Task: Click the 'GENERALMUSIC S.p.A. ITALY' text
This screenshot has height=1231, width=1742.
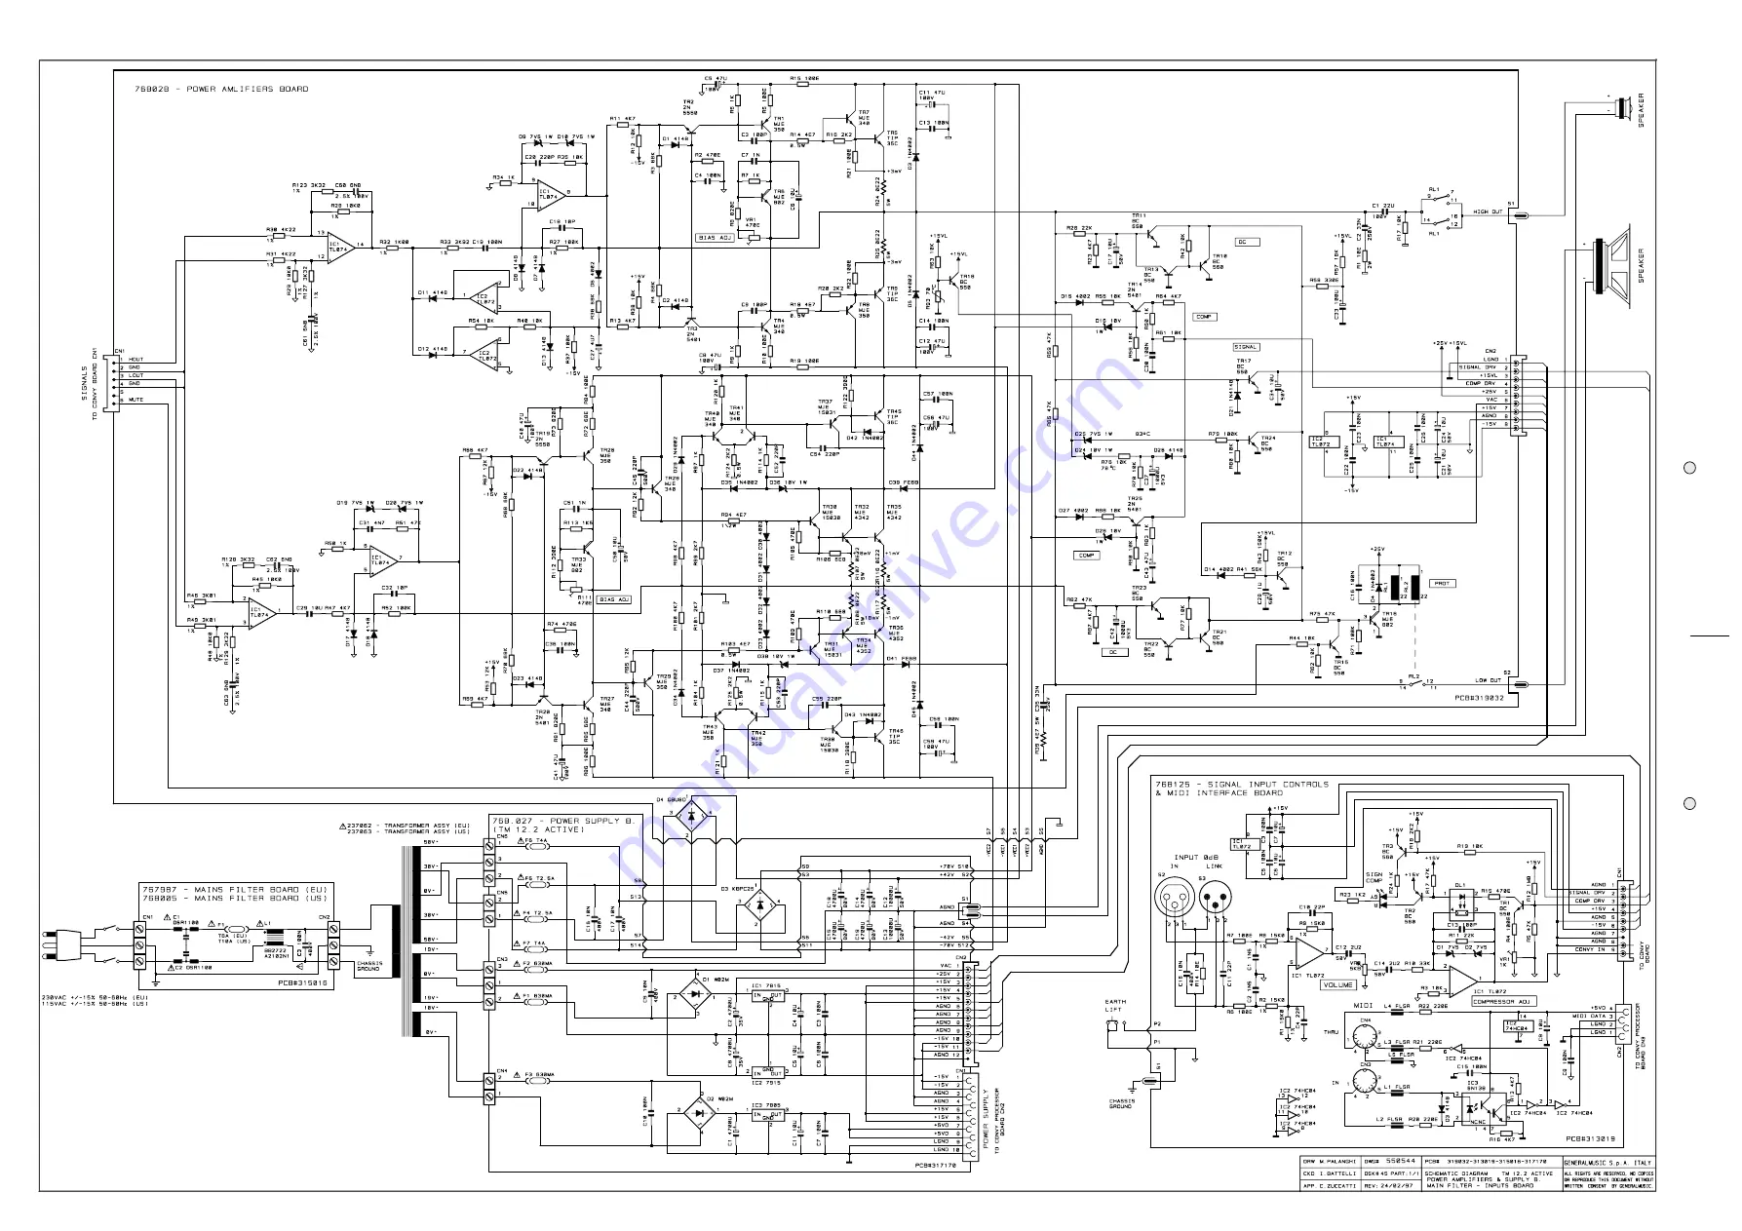Action: click(x=1608, y=1163)
